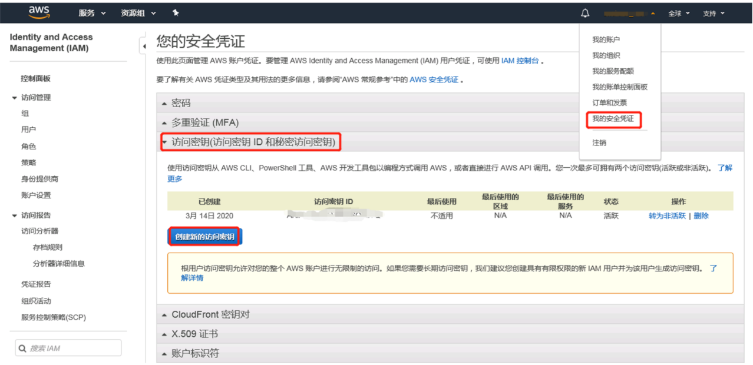Screen dimensions: 753x365
Task: Open 用户 in the sidebar
Action: (28, 130)
